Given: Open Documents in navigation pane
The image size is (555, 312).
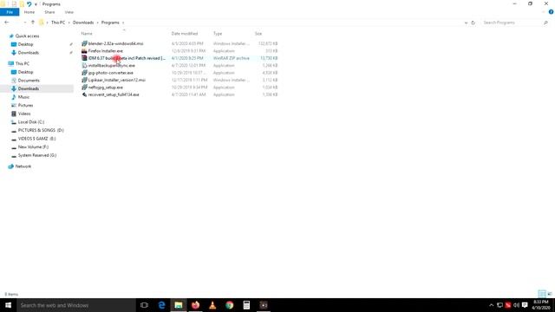Looking at the screenshot, I should coord(29,81).
